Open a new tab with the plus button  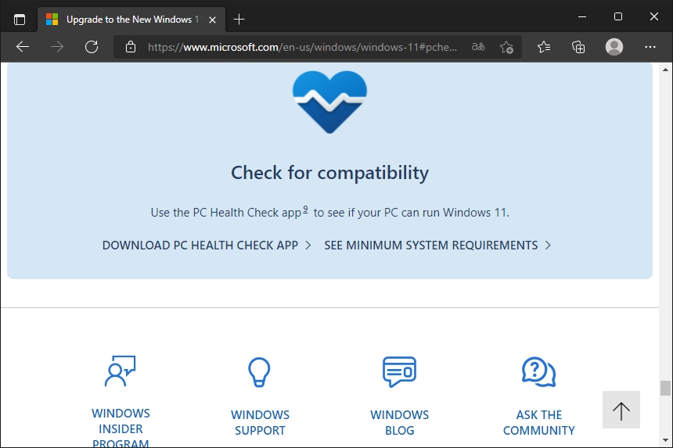[x=239, y=20]
